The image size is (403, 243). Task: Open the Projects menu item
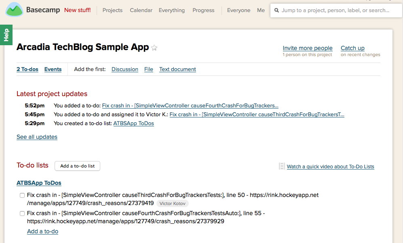[x=112, y=10]
